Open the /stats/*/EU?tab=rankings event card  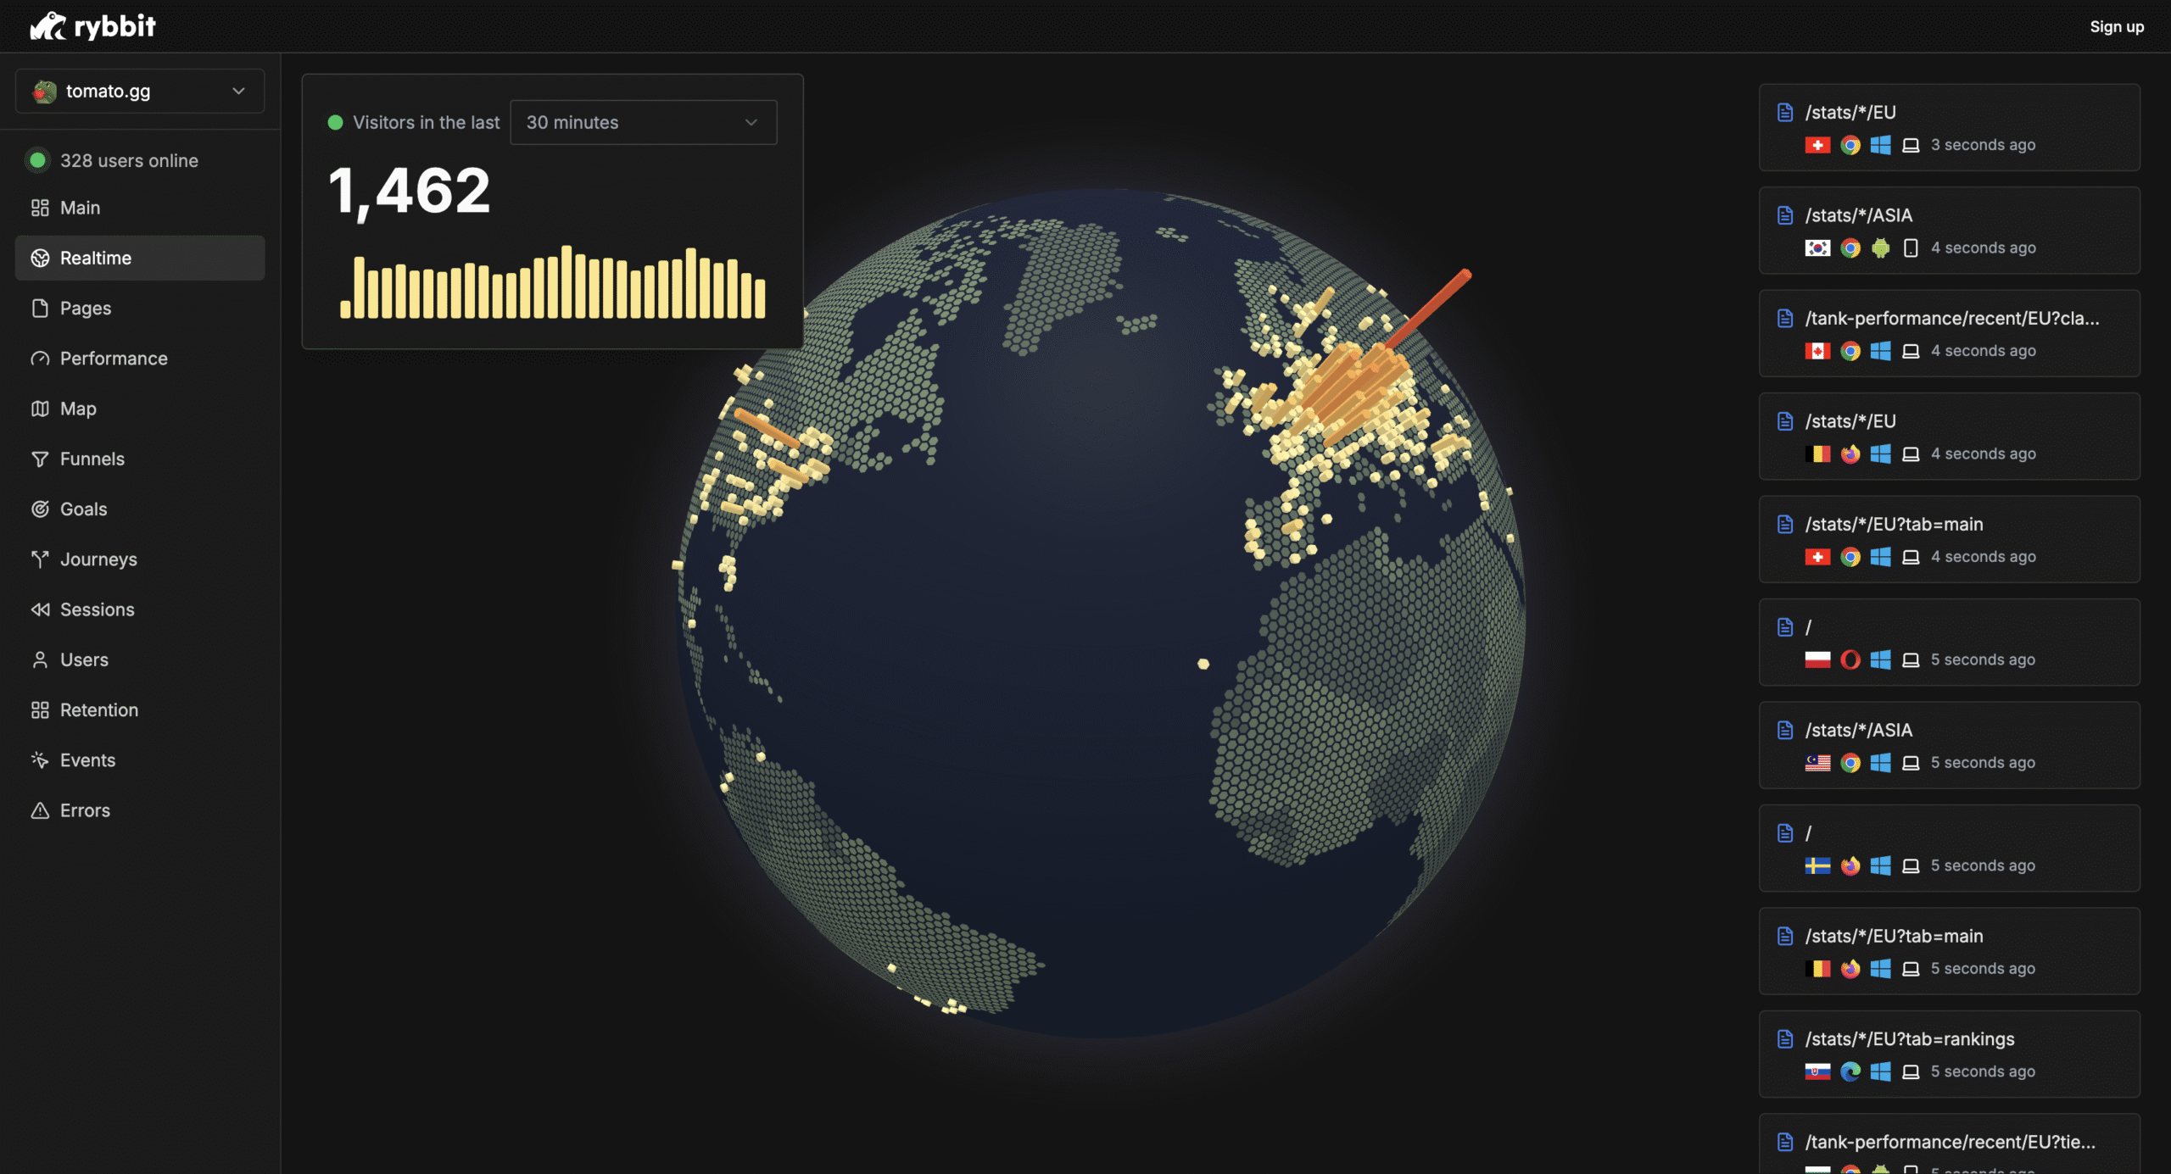point(1948,1054)
